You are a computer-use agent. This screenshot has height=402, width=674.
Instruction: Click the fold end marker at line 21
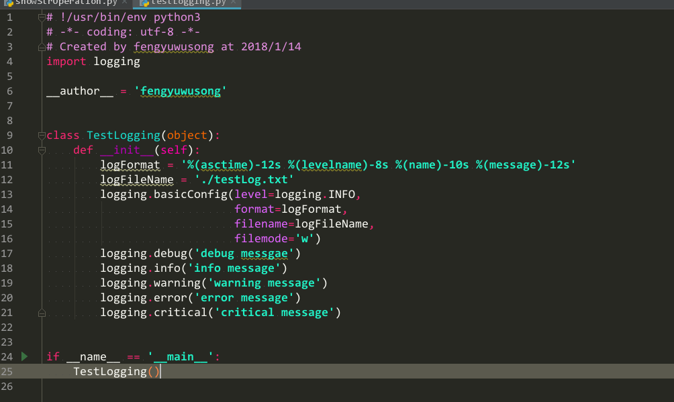click(x=42, y=313)
